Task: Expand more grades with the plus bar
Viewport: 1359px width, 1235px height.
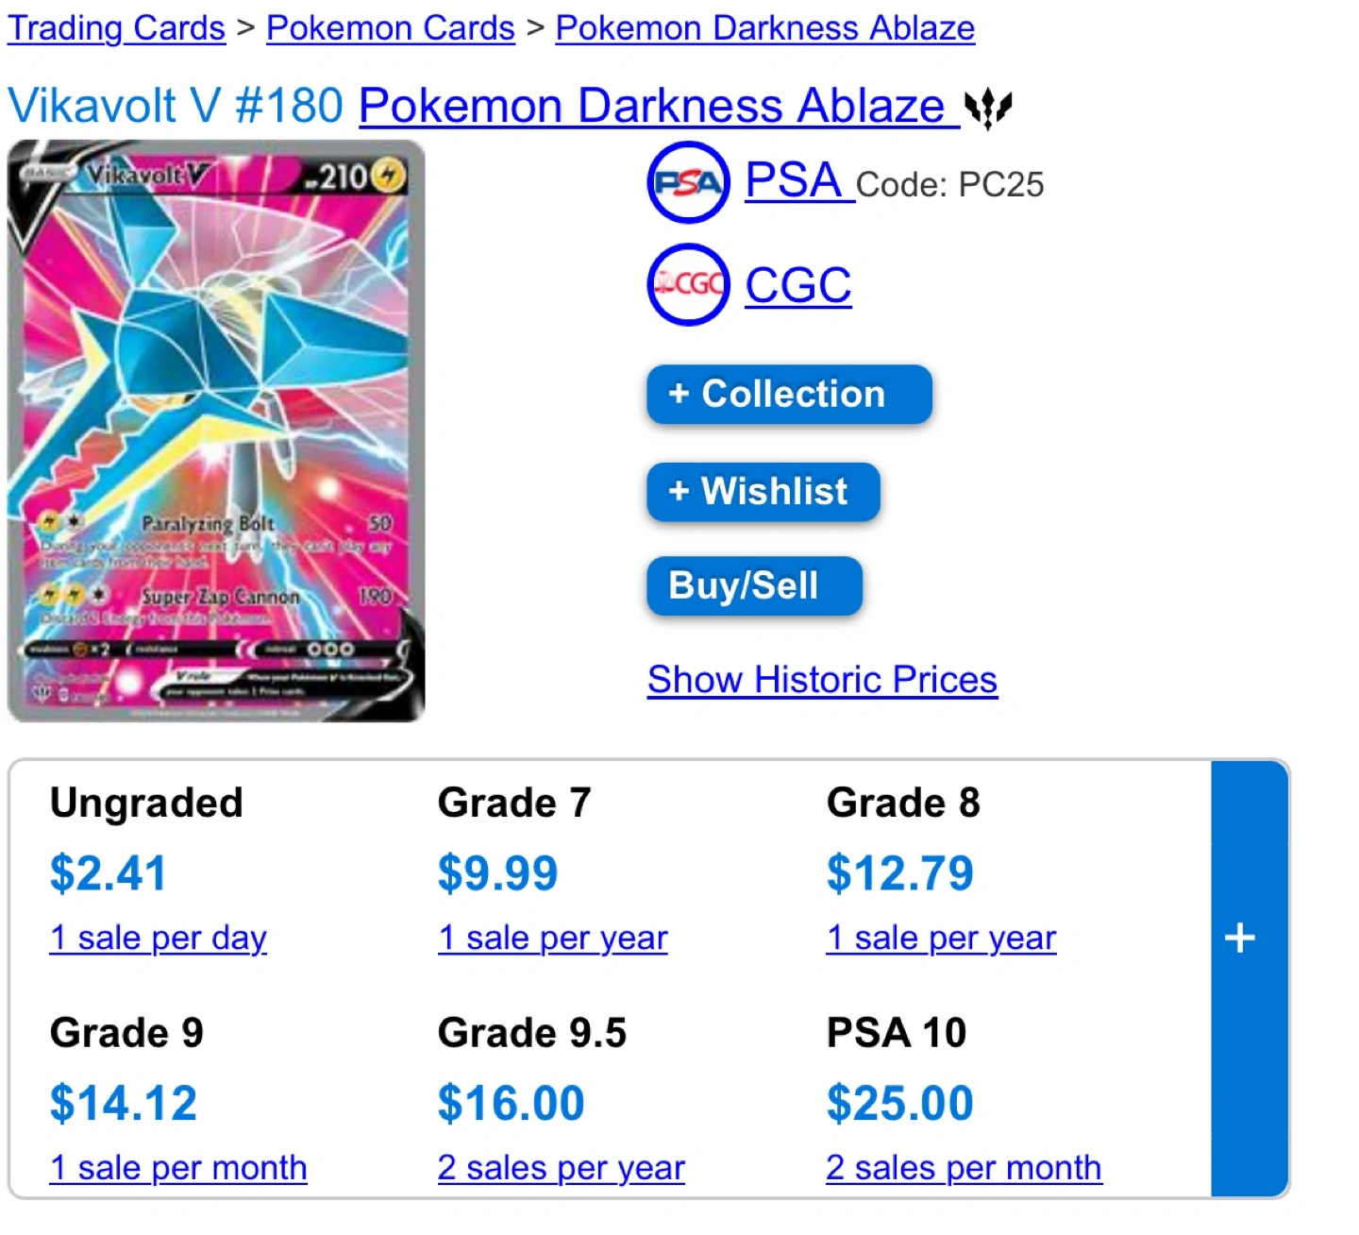Action: [x=1249, y=978]
